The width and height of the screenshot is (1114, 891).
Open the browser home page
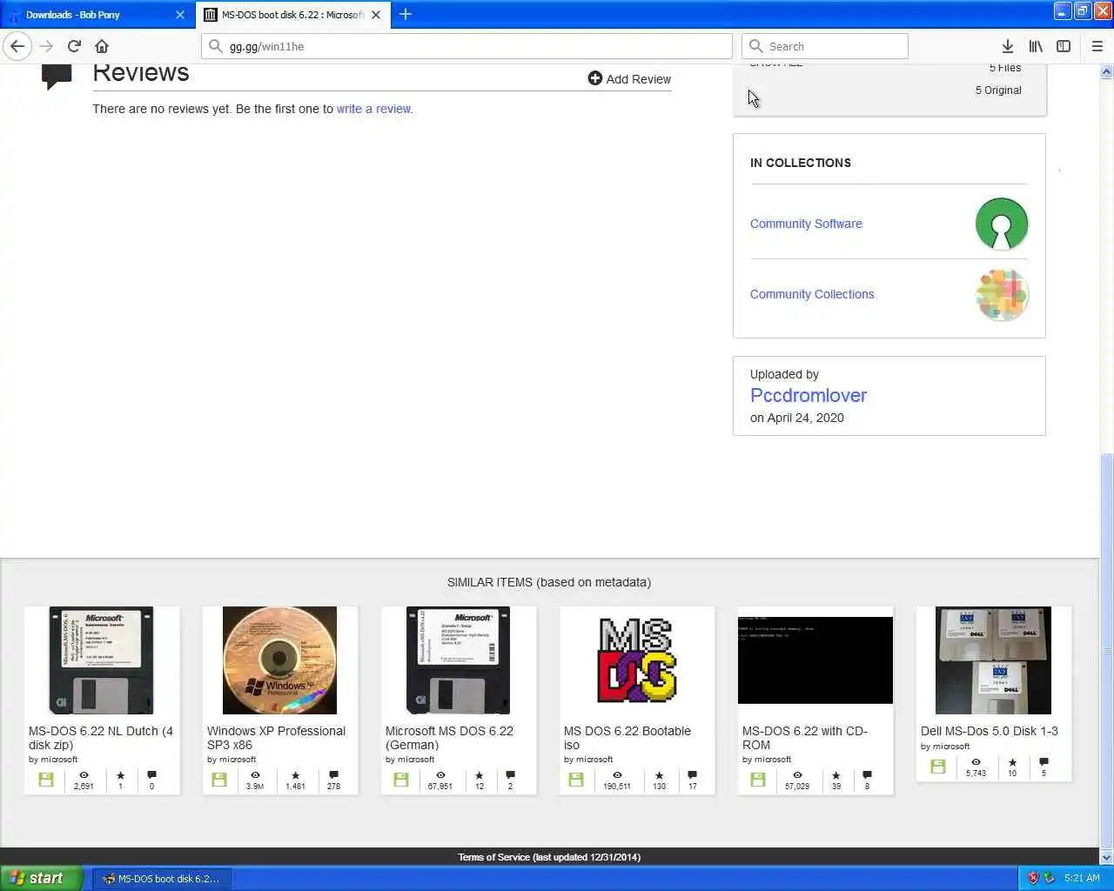click(x=102, y=46)
